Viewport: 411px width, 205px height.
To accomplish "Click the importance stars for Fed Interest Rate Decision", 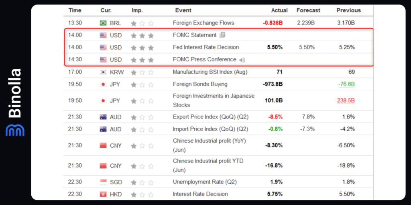I will click(x=142, y=48).
